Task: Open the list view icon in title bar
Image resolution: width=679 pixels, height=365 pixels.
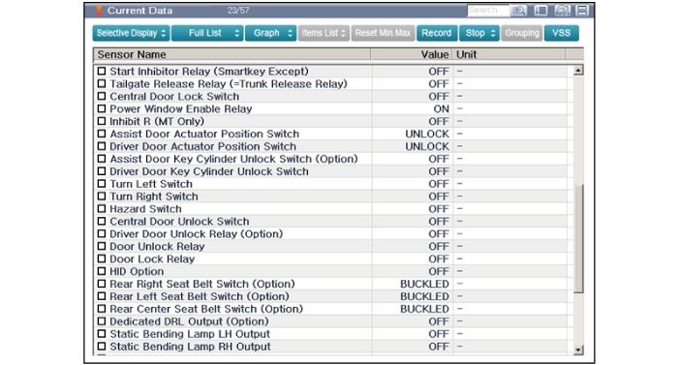Action: tap(540, 11)
